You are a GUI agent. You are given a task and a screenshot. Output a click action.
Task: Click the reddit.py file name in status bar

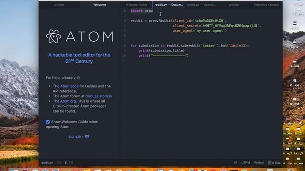[47, 162]
